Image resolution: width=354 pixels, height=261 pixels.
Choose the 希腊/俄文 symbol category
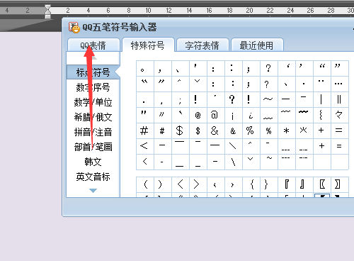pyautogui.click(x=93, y=117)
